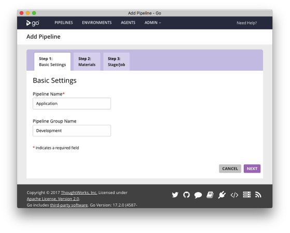This screenshot has width=290, height=233.
Task: Open the Need Help? link
Action: (247, 23)
